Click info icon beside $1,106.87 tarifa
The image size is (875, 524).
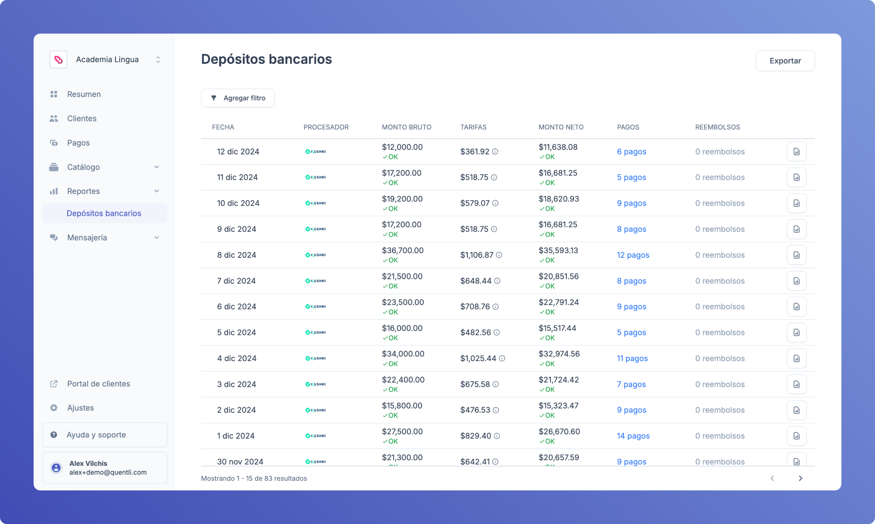tap(499, 255)
